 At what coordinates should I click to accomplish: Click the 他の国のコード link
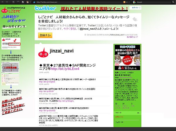[x=132, y=37]
